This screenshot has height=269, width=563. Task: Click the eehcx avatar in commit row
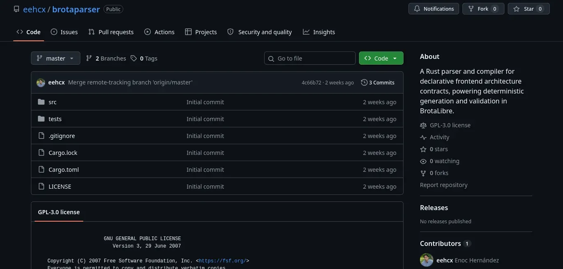[x=41, y=82]
